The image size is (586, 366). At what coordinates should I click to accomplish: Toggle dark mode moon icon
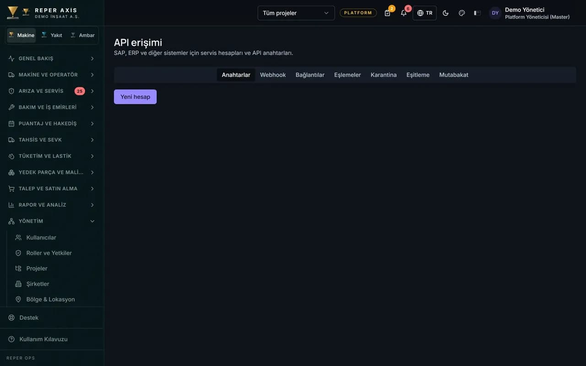pos(445,13)
